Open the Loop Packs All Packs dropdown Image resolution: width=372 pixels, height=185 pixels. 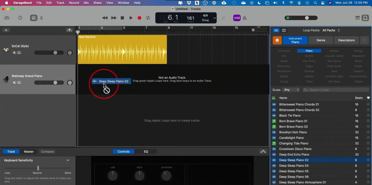331,30
